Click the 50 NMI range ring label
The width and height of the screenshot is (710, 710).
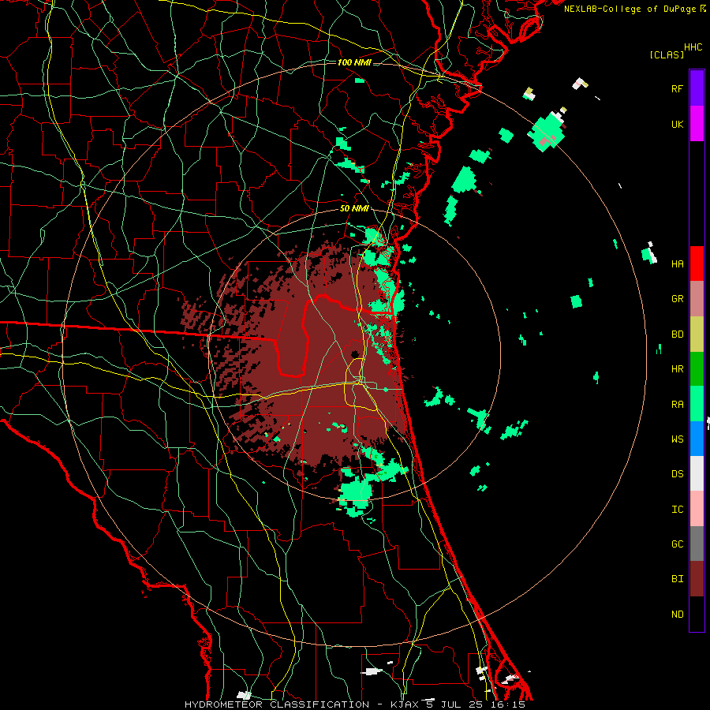[354, 209]
